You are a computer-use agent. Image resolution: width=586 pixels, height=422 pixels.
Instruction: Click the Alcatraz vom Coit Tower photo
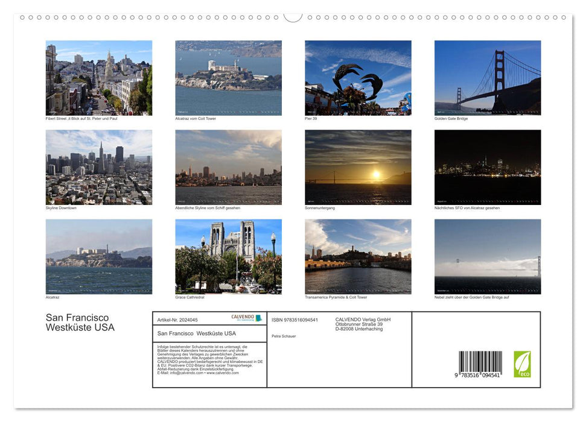tap(228, 77)
